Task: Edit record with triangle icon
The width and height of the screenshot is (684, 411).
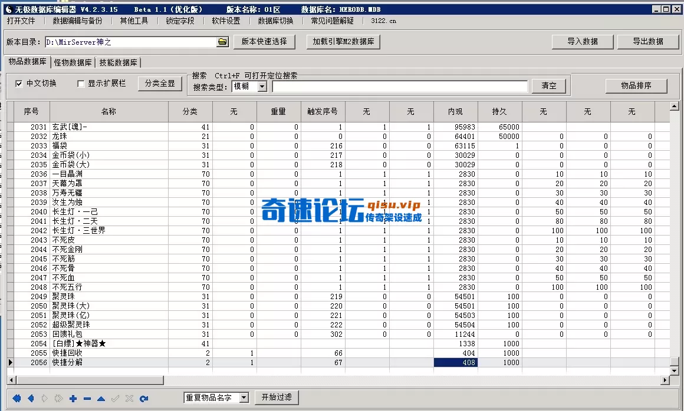Action: (101, 399)
